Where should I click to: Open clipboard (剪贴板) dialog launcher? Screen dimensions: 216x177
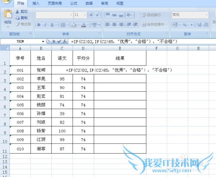tap(31, 33)
